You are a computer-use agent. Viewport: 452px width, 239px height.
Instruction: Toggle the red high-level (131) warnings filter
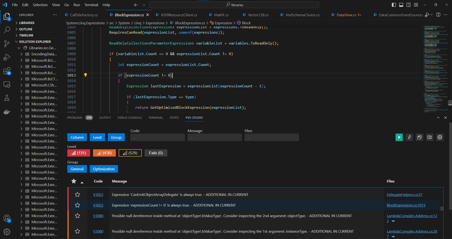click(x=79, y=153)
